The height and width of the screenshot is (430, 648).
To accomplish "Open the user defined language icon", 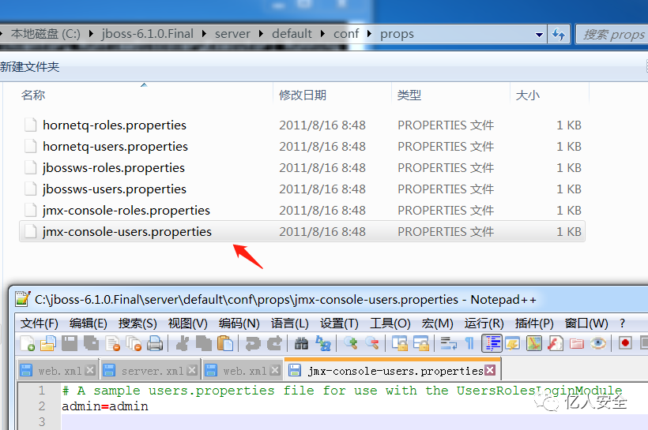I will pyautogui.click(x=513, y=343).
